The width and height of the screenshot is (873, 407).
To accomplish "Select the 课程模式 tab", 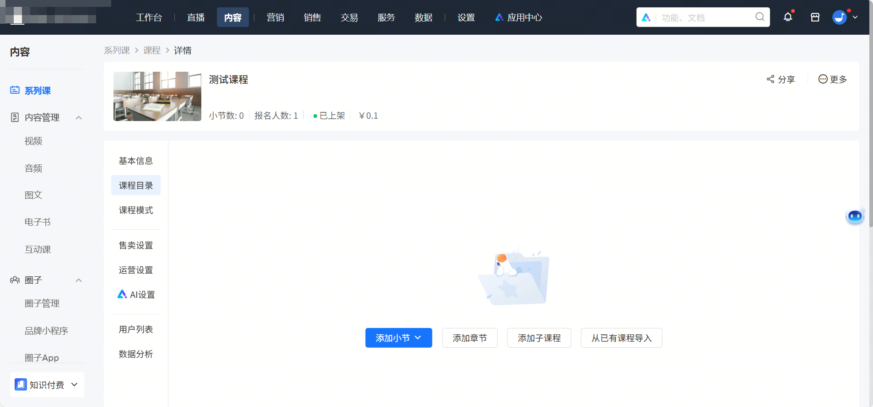I will (136, 210).
